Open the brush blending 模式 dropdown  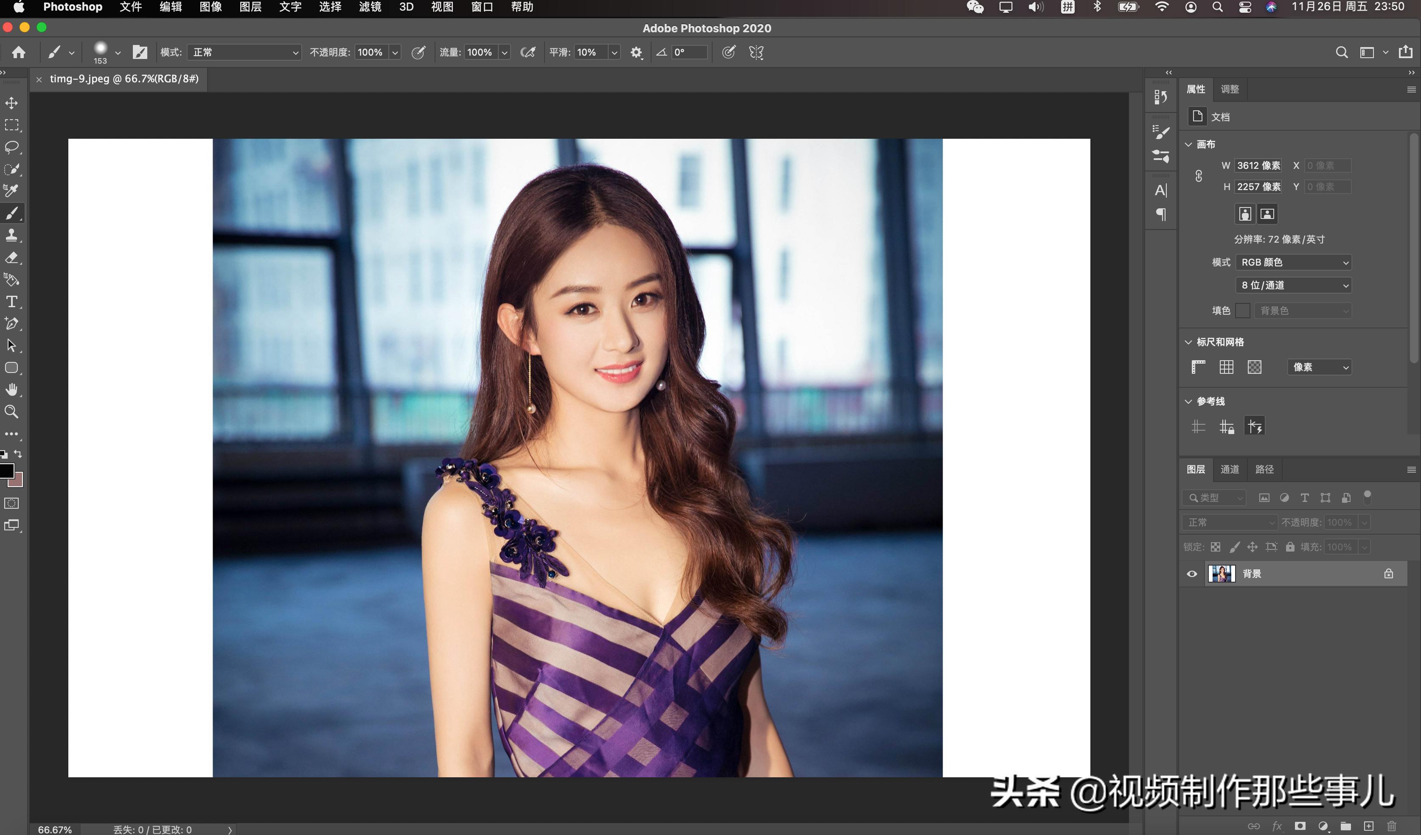click(x=244, y=53)
